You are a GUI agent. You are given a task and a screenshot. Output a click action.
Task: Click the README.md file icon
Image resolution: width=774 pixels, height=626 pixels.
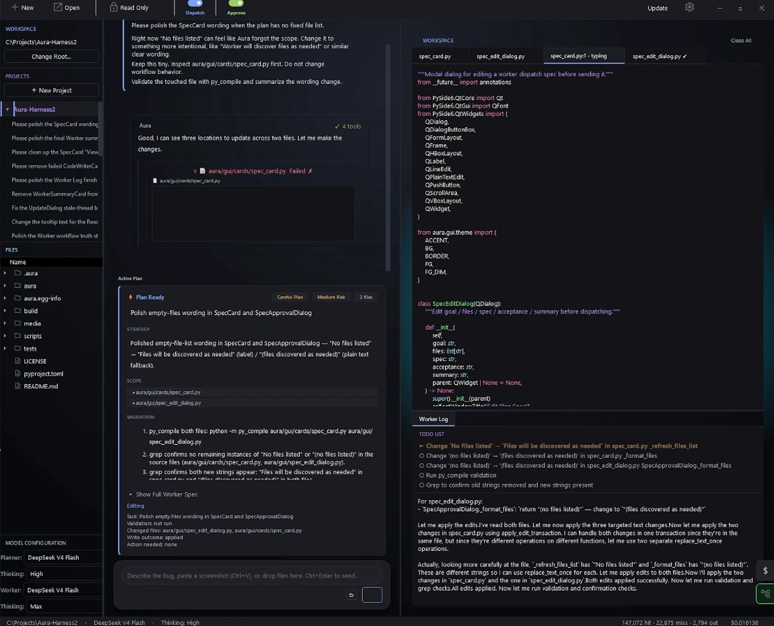click(18, 386)
